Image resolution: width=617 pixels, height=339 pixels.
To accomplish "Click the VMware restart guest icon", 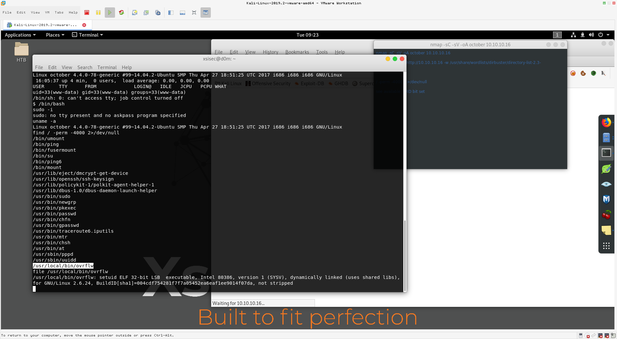I will tap(121, 13).
